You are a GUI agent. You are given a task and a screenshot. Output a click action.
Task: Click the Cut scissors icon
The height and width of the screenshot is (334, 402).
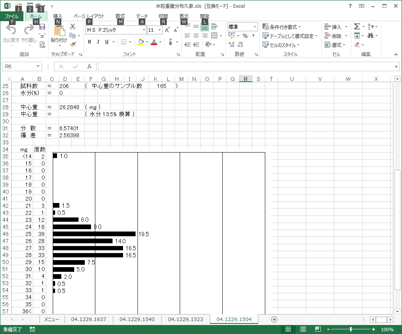click(73, 27)
